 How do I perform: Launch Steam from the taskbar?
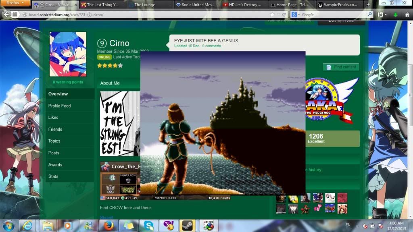pyautogui.click(x=187, y=226)
